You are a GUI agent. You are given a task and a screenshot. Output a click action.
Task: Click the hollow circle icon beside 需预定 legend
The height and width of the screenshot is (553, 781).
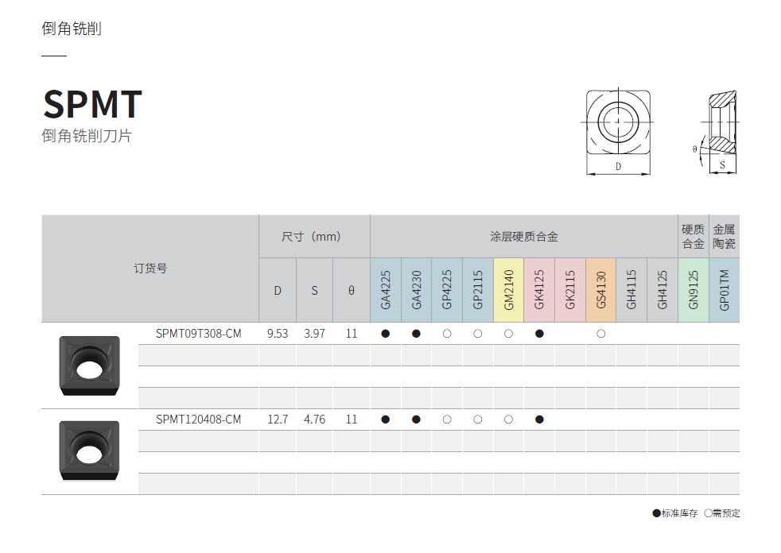[x=708, y=513]
